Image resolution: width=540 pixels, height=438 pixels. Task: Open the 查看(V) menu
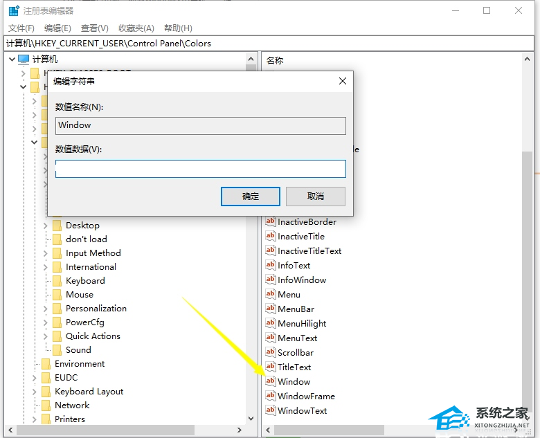tap(94, 28)
